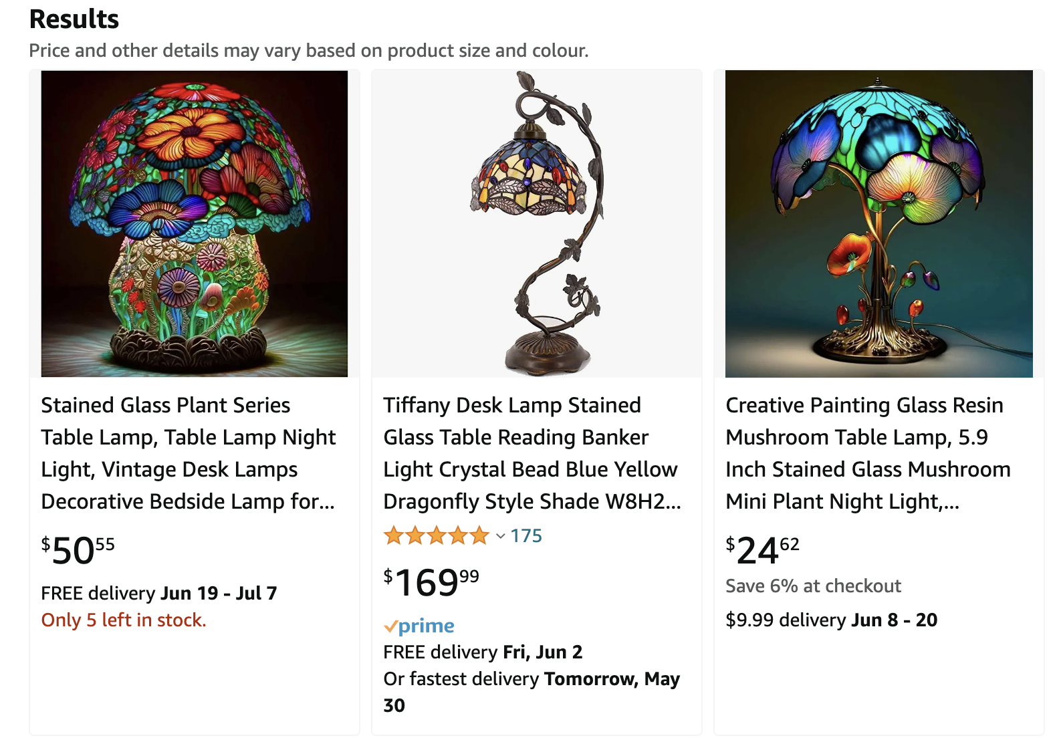
Task: Click the Creative Painting Glass Resin Mushroom title
Action: (x=868, y=453)
